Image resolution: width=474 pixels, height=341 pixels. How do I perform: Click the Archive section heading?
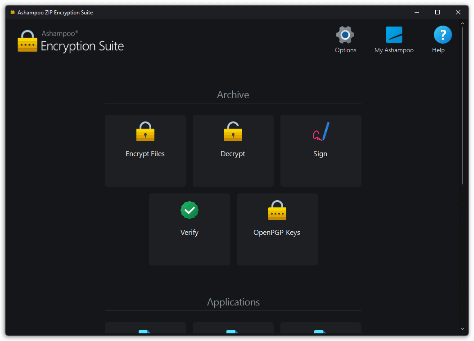point(233,95)
